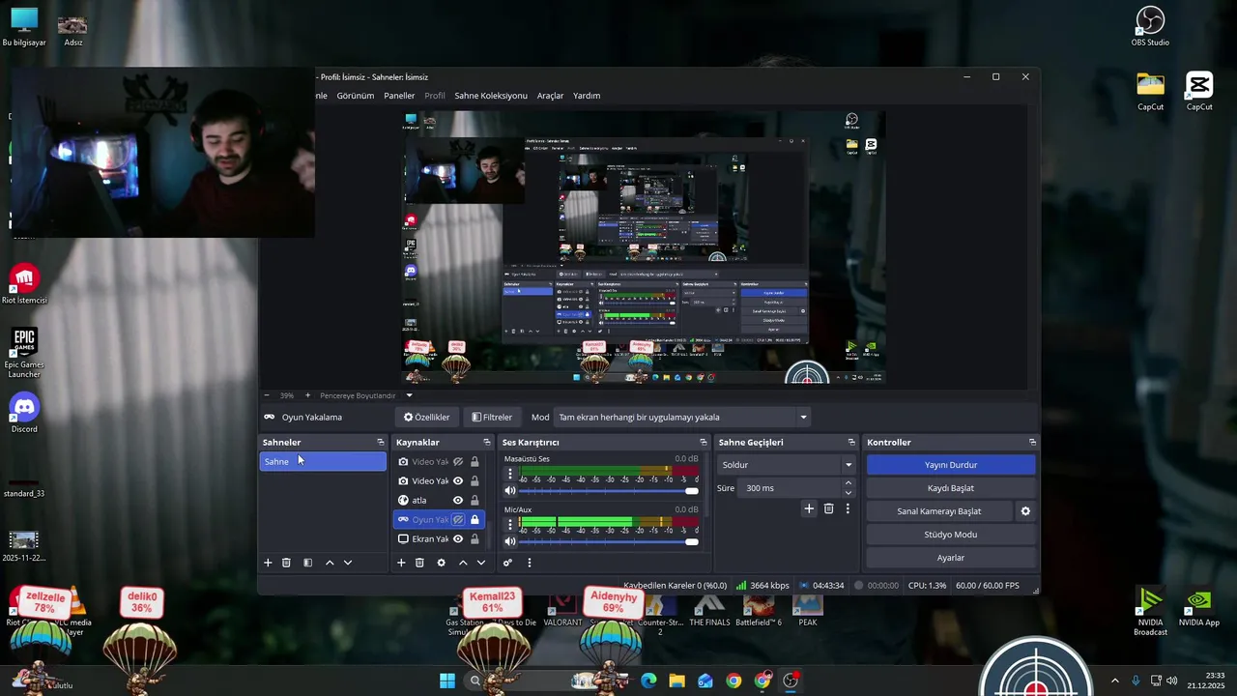Increase Süre duration with up arrow
Image resolution: width=1237 pixels, height=696 pixels.
point(849,483)
